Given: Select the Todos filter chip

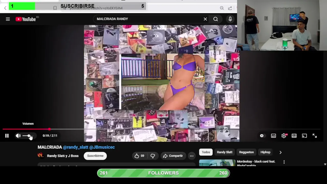Looking at the screenshot, I should [206, 152].
